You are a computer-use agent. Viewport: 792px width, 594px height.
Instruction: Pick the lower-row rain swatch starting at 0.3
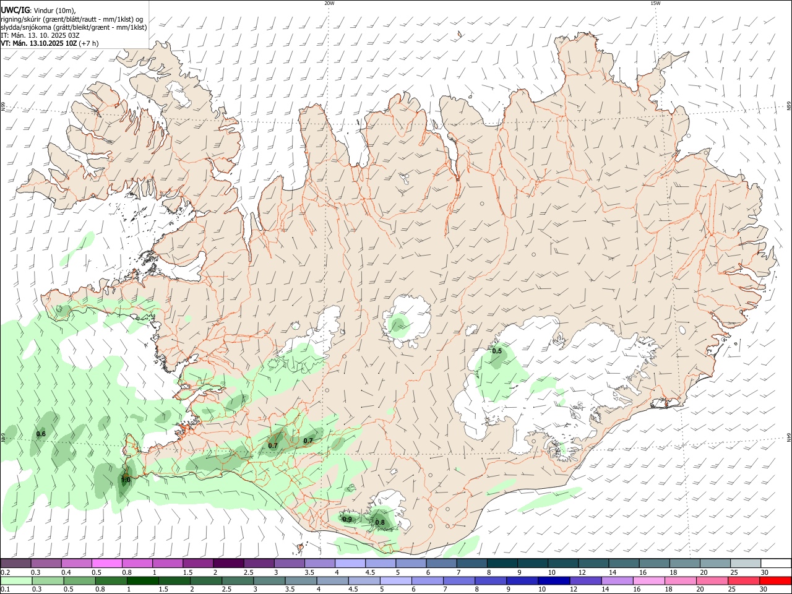click(x=48, y=580)
